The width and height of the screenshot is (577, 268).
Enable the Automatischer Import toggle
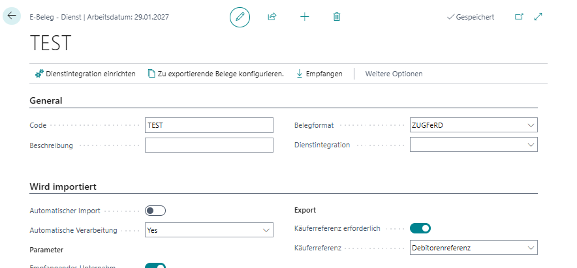[x=155, y=210]
